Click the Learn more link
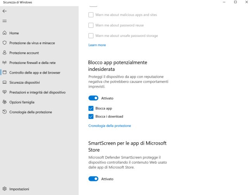Image resolution: width=252 pixels, height=195 pixels. [97, 45]
